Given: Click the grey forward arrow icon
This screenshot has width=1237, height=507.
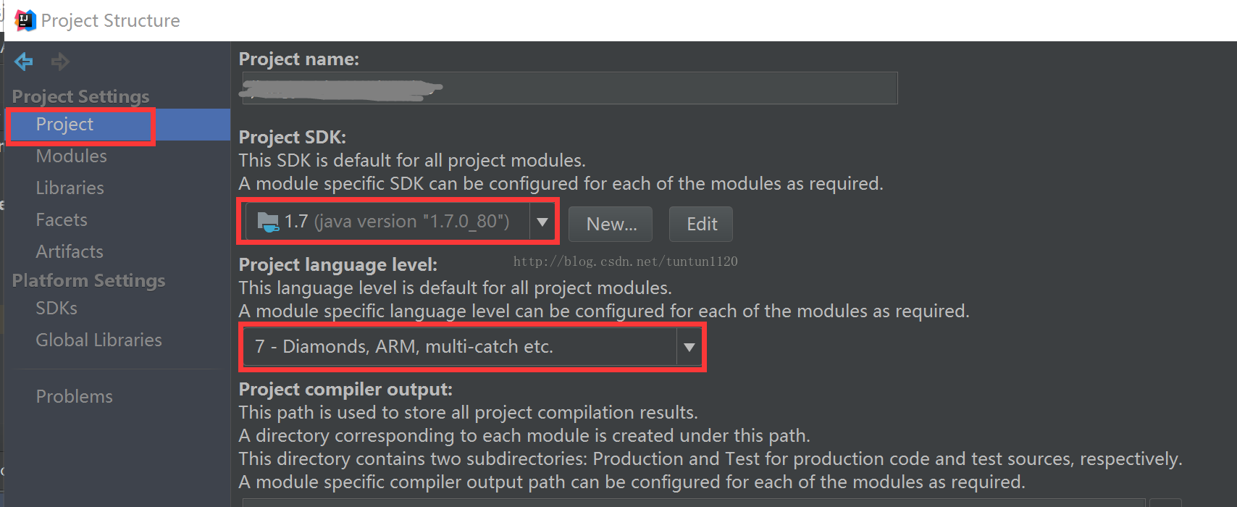Looking at the screenshot, I should pos(60,62).
